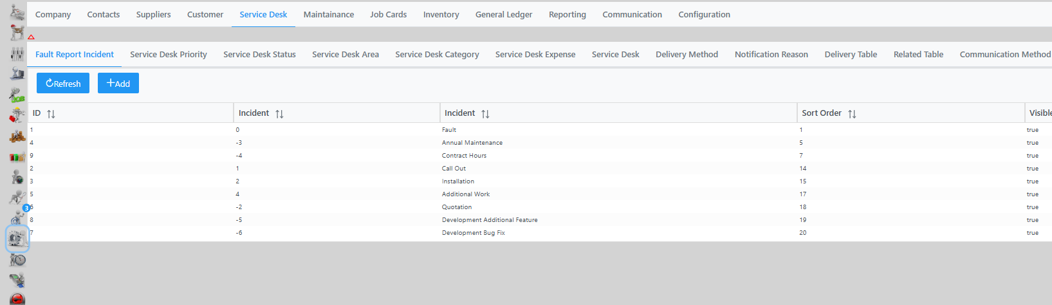The height and width of the screenshot is (305, 1052).
Task: Open the Job Cards menu
Action: tap(388, 14)
